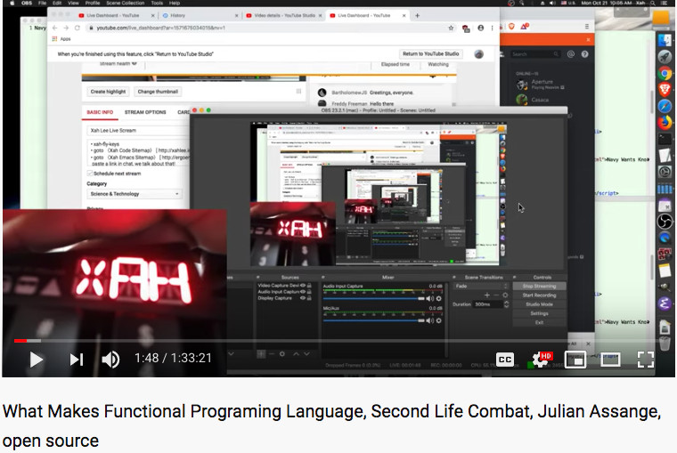Open Google Chrome from the dock
677x453 pixels.
point(665,73)
